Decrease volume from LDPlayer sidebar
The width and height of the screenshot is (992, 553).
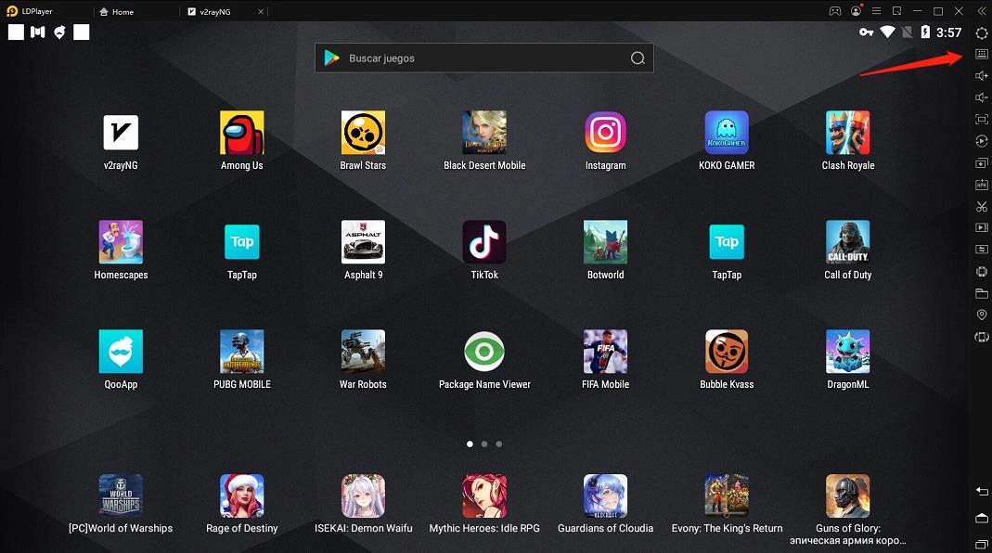point(981,97)
